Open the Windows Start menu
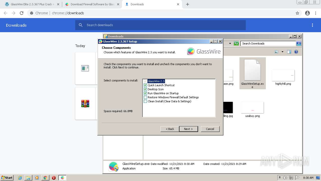321x181 pixels. click(x=7, y=177)
